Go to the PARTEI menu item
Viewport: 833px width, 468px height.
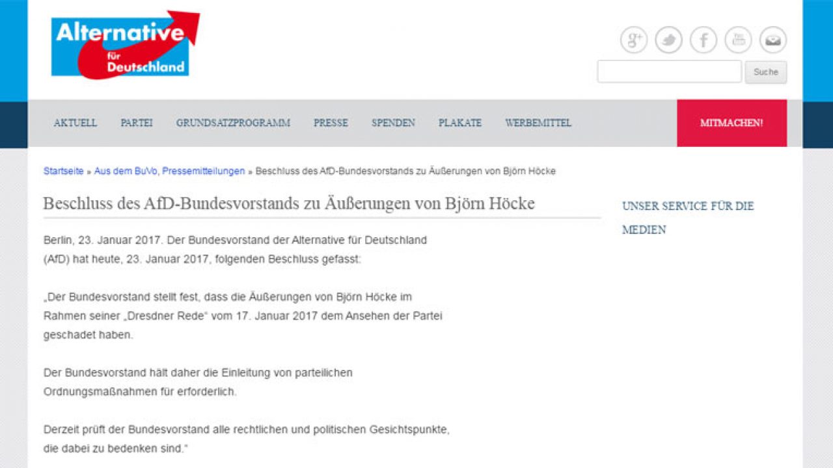[137, 123]
